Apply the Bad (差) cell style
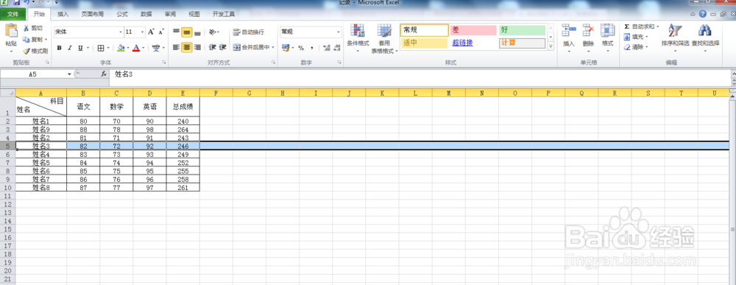 (x=473, y=30)
